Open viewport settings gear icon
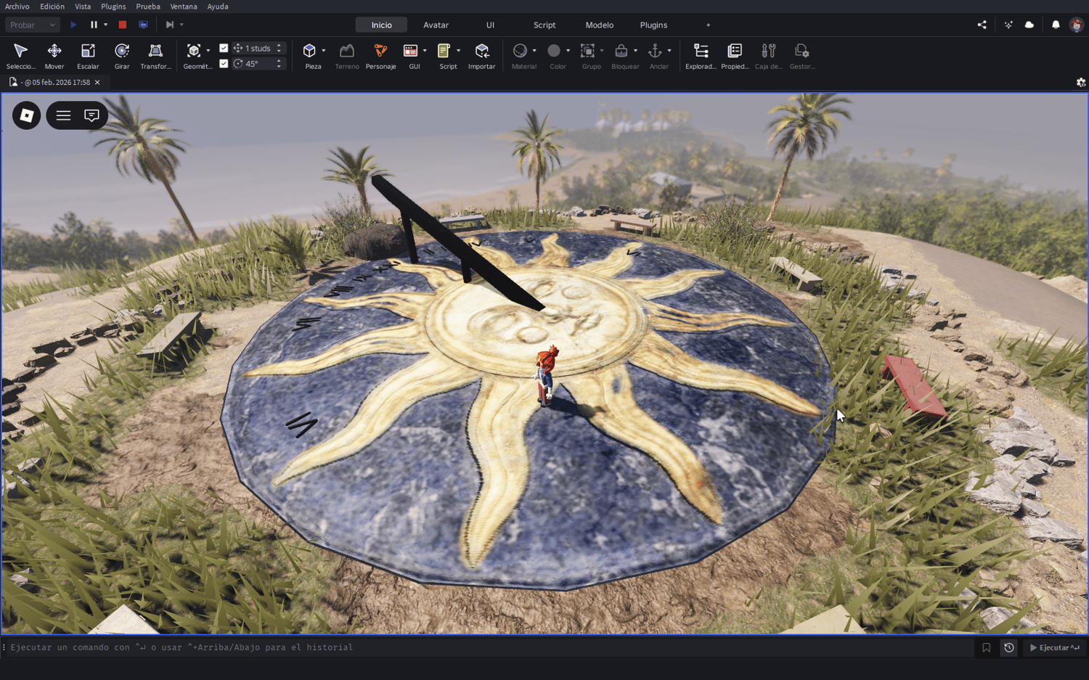The height and width of the screenshot is (680, 1089). tap(1081, 83)
